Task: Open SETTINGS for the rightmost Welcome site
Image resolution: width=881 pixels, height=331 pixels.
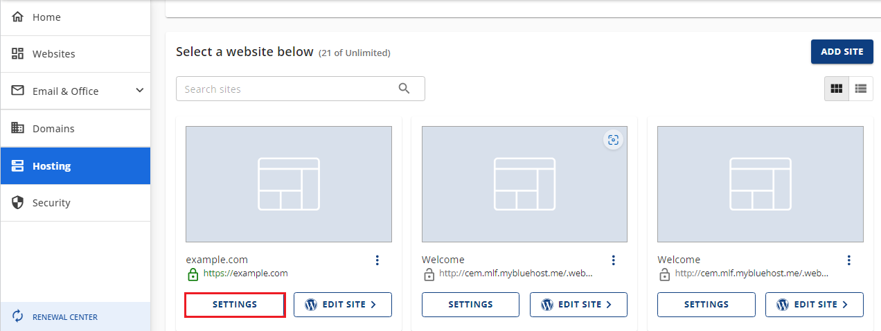Action: 706,305
